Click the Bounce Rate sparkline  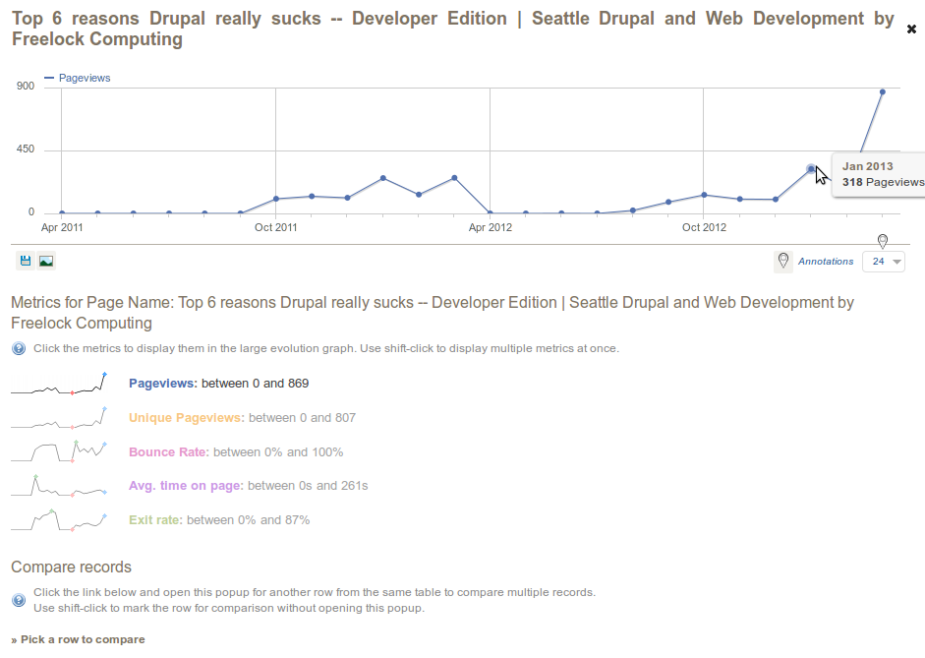[59, 451]
